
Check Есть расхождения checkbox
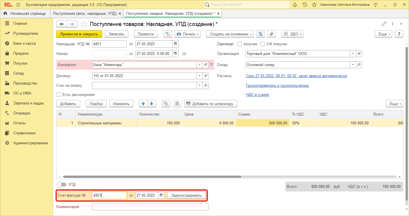[x=59, y=94]
